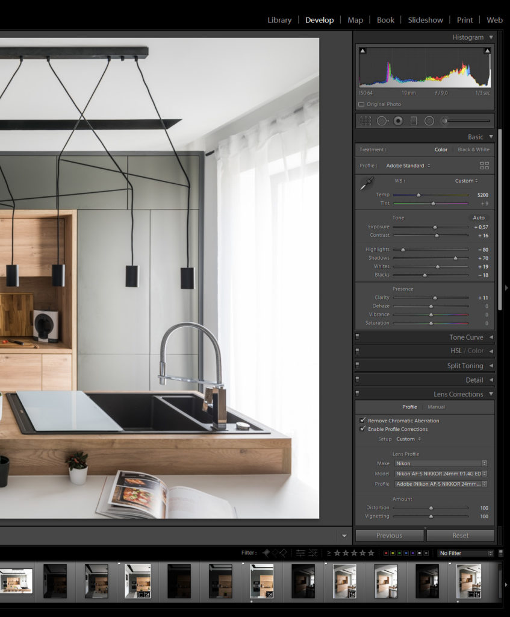Uncheck Remove Chromatic Aberration
The width and height of the screenshot is (510, 617).
(362, 421)
